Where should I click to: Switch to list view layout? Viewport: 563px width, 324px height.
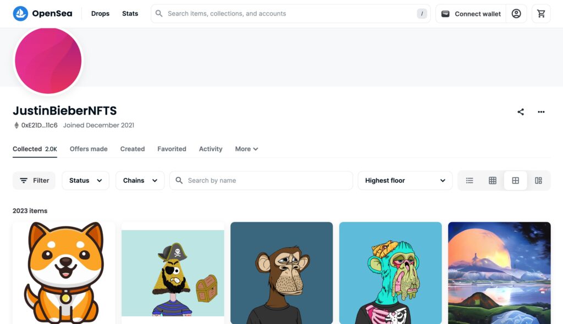point(470,181)
